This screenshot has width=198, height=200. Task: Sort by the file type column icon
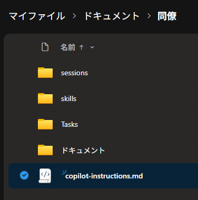coord(45,47)
